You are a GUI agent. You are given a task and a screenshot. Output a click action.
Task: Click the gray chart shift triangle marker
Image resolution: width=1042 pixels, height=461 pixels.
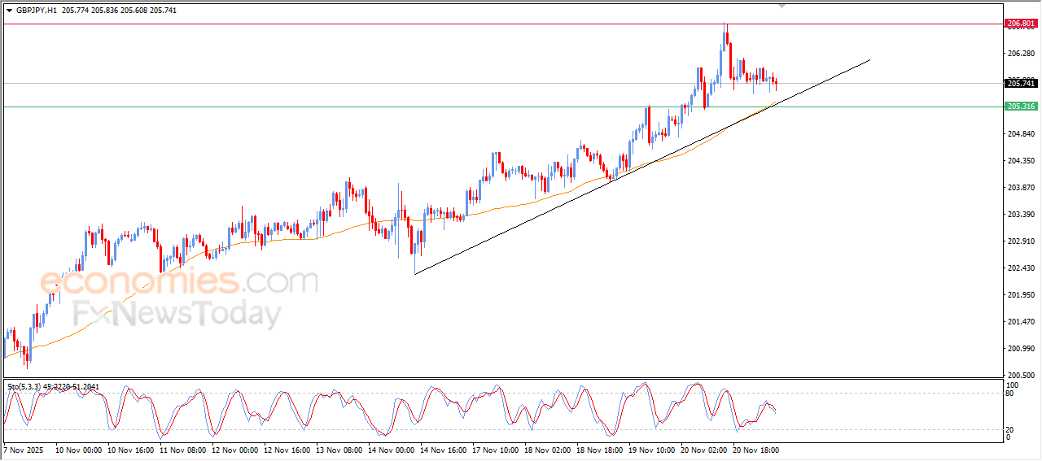tap(782, 6)
